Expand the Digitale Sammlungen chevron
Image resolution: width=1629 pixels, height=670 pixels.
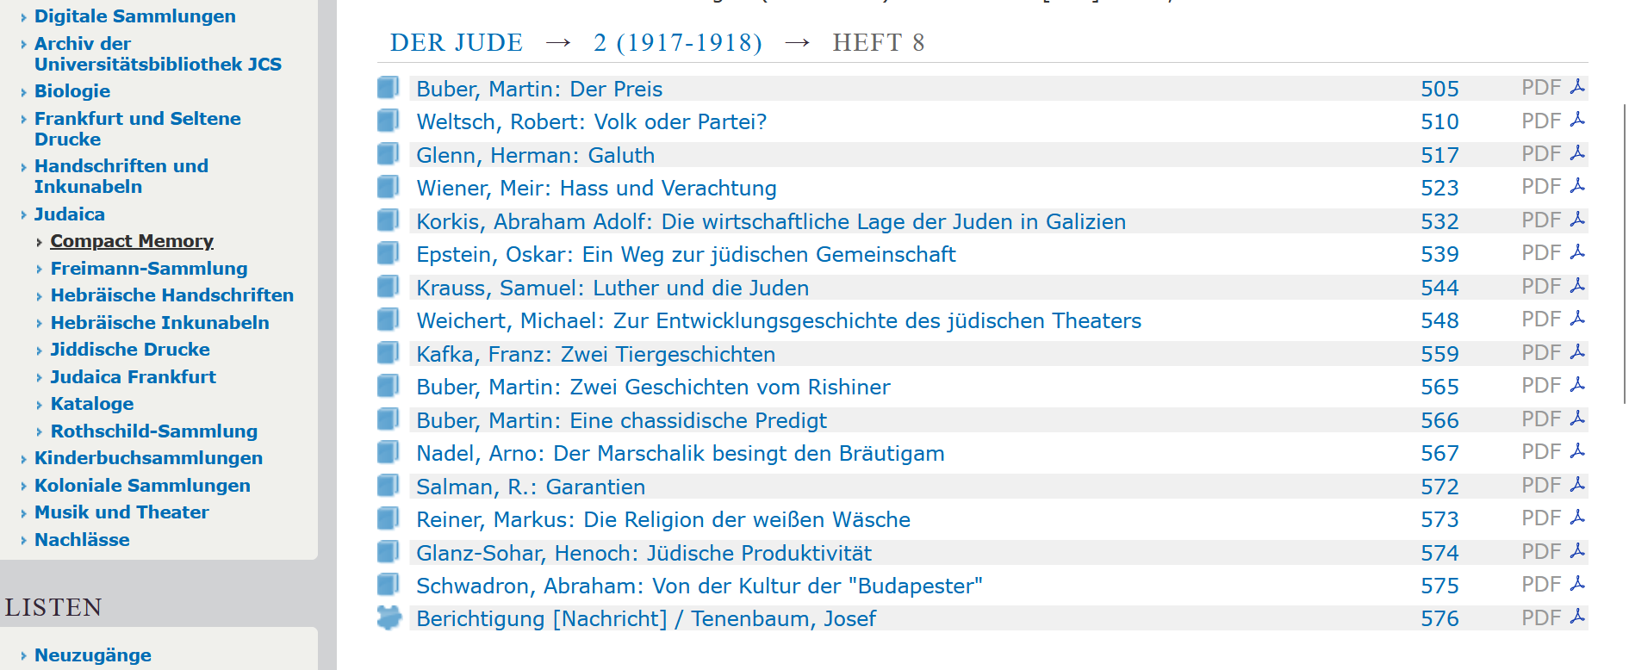[x=23, y=17]
